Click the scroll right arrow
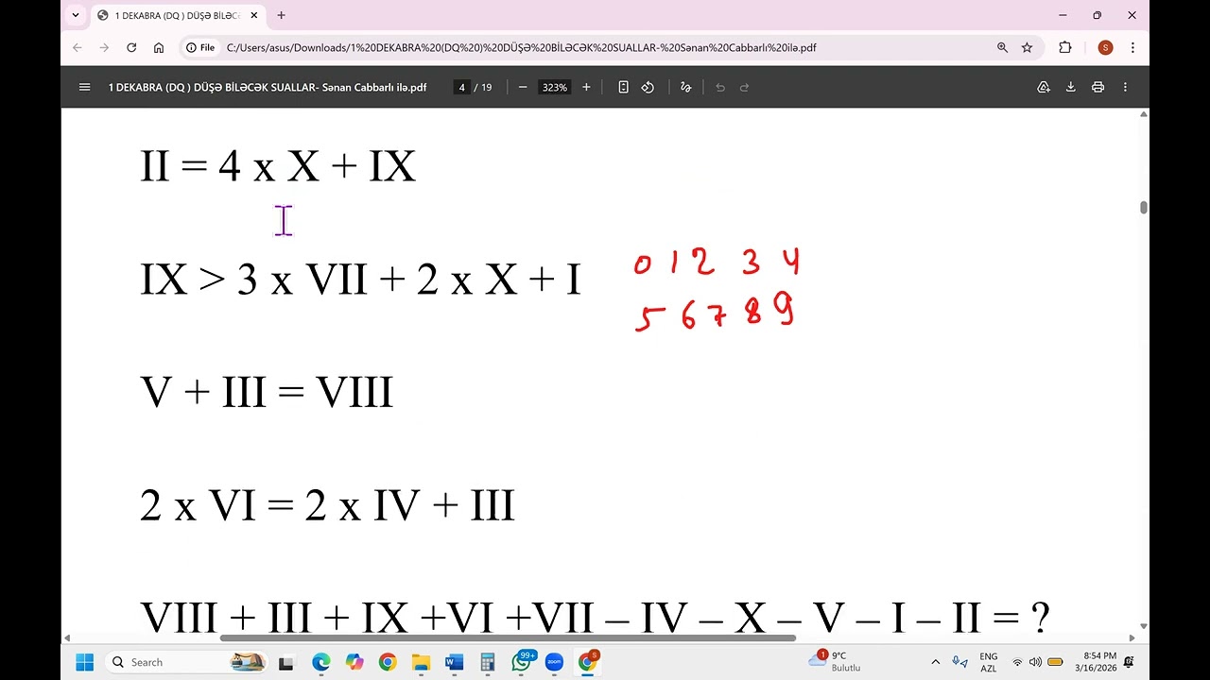1210x680 pixels. (1132, 637)
